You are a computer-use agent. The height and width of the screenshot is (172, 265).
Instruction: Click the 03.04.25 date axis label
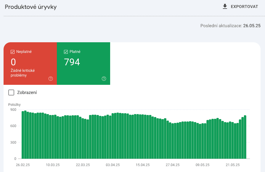click(x=113, y=165)
